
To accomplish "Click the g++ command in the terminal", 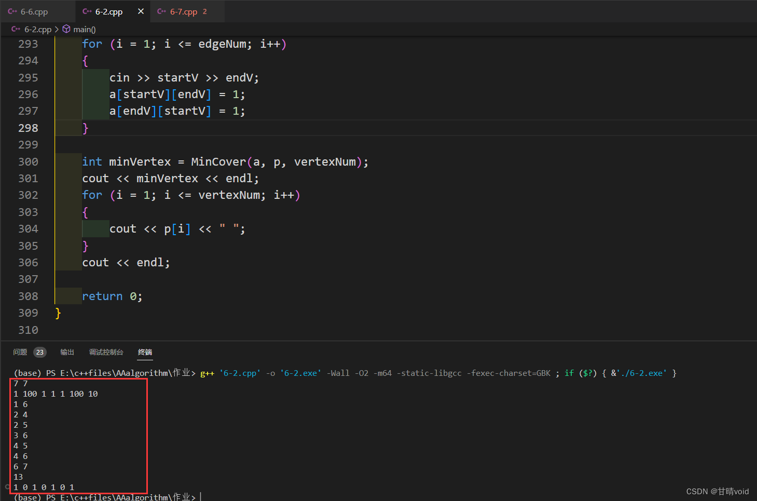I will click(x=207, y=373).
